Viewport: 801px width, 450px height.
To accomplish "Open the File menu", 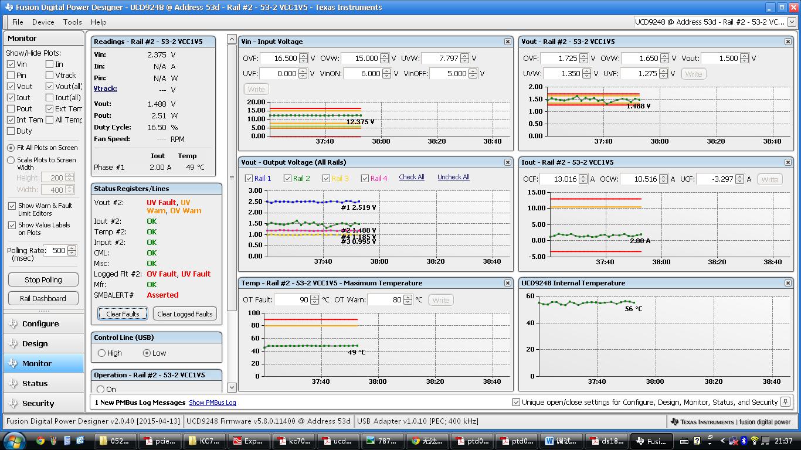I will [18, 22].
